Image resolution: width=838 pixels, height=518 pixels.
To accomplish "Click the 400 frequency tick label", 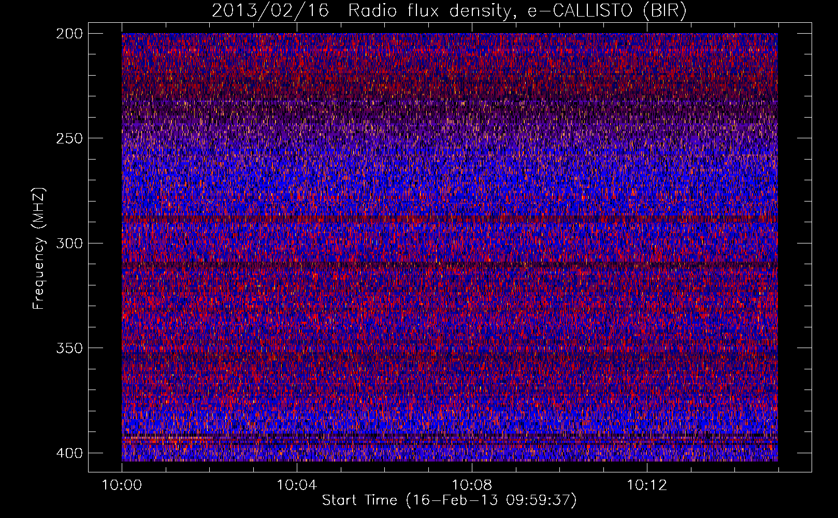I will click(x=69, y=453).
